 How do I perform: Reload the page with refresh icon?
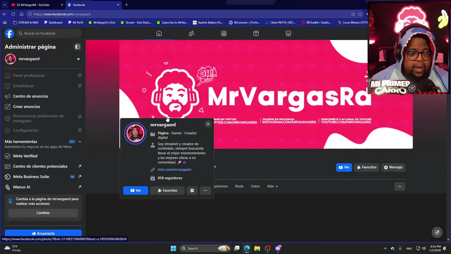(x=13, y=14)
